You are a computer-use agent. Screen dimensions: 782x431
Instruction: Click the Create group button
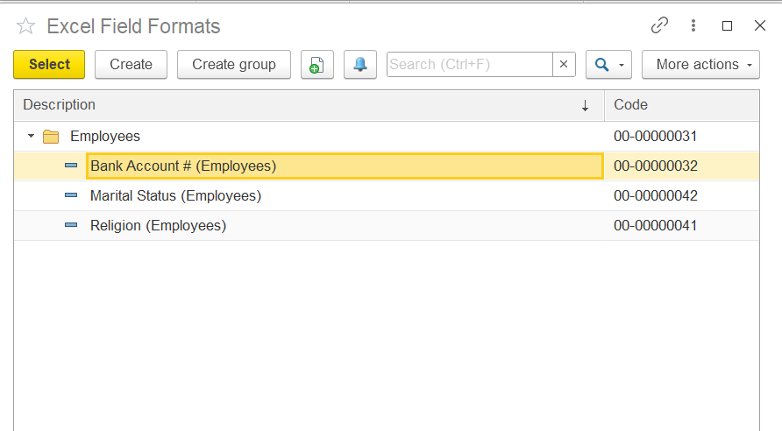point(234,64)
